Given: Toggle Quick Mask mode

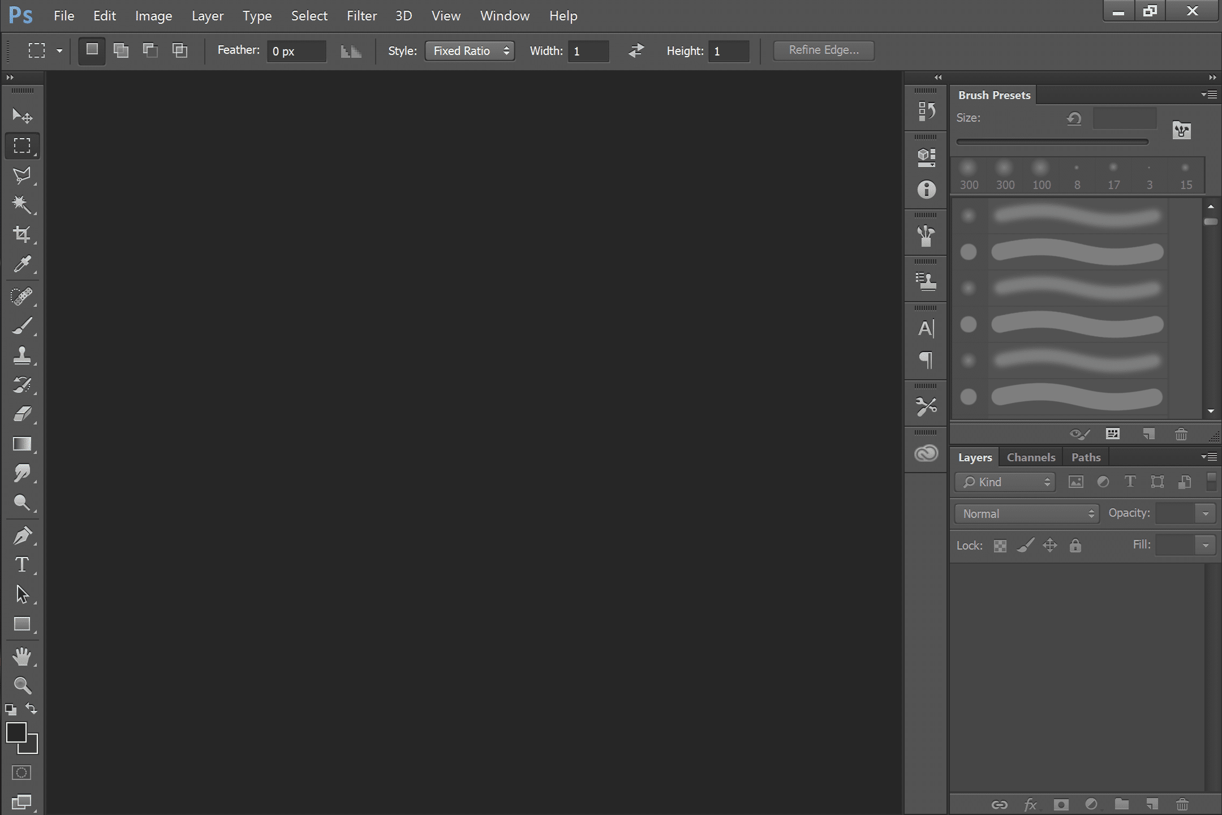Looking at the screenshot, I should [21, 773].
